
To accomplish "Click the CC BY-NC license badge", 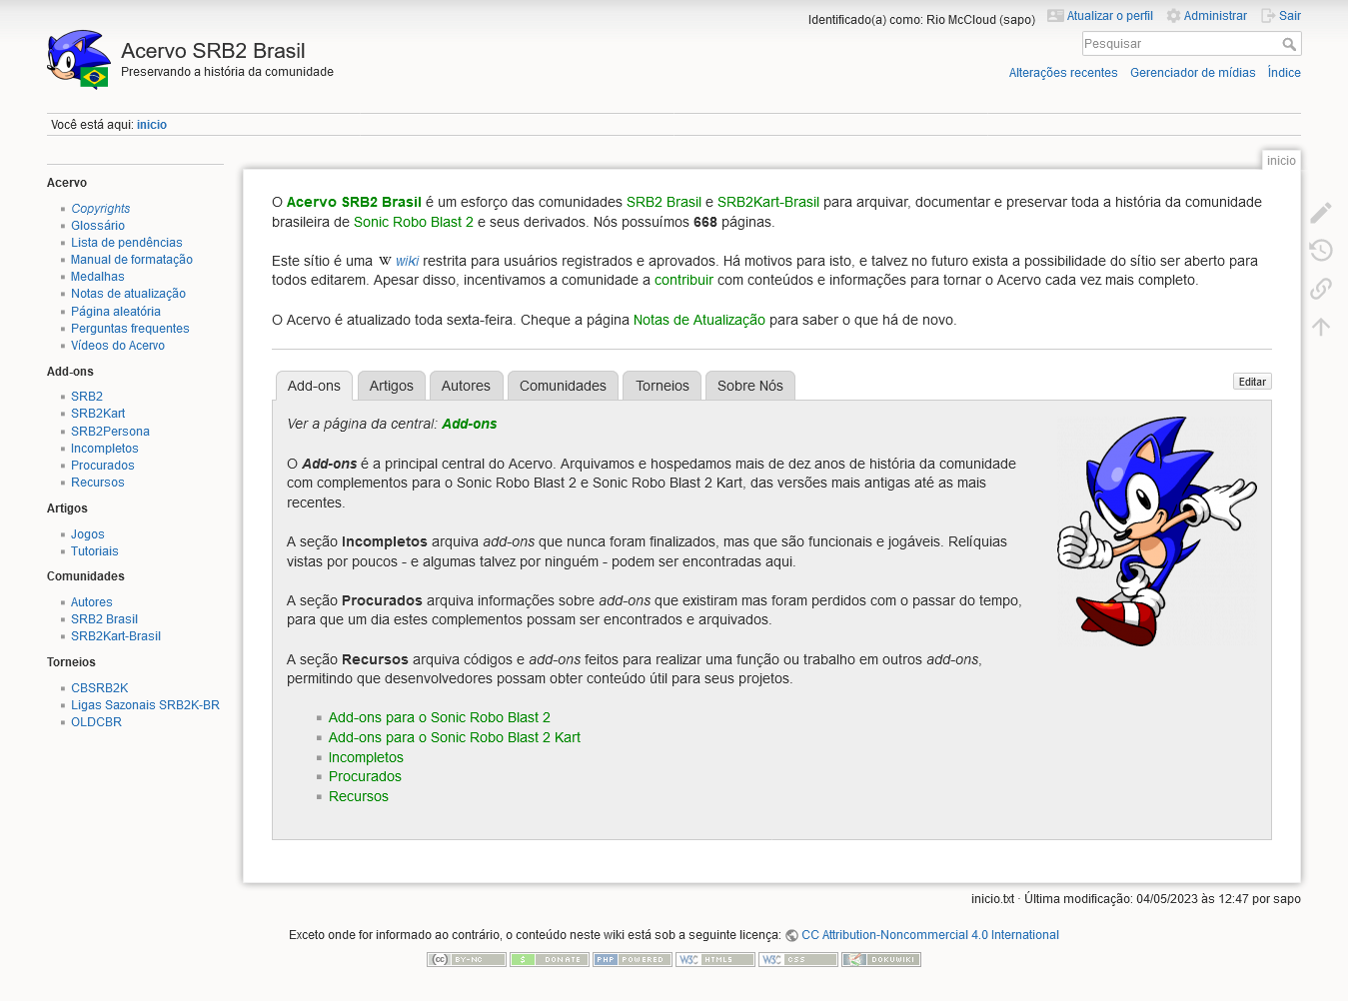I will click(467, 959).
